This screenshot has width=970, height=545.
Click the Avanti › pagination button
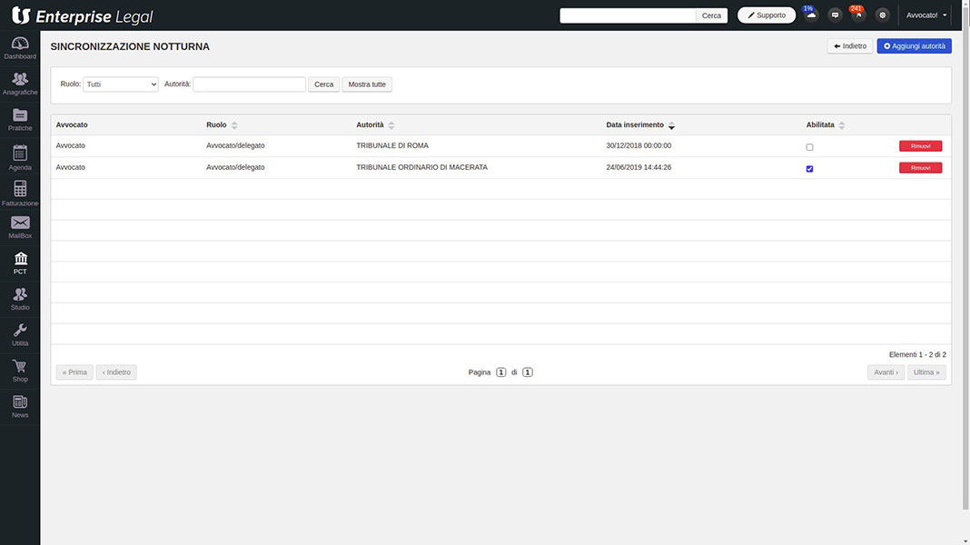point(886,372)
